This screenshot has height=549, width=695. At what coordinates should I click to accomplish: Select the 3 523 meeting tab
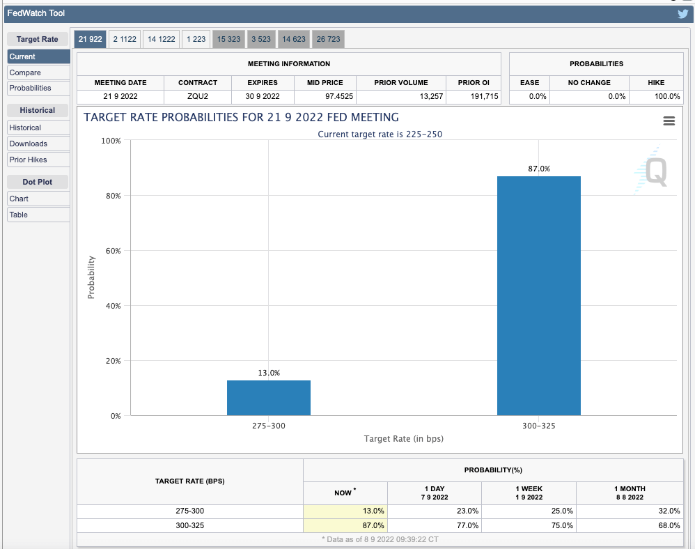click(261, 39)
